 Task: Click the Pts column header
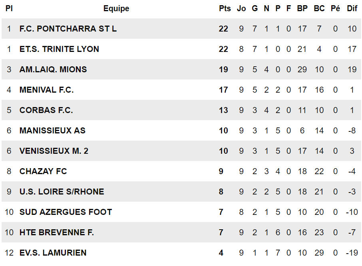(225, 8)
